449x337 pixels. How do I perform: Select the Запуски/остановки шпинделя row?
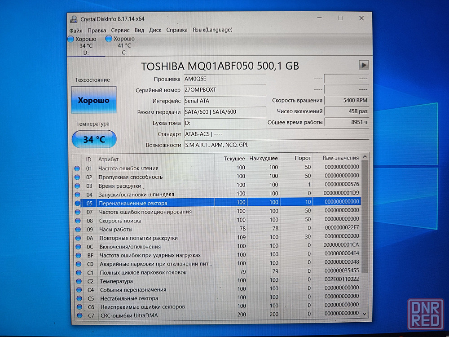tap(217, 194)
